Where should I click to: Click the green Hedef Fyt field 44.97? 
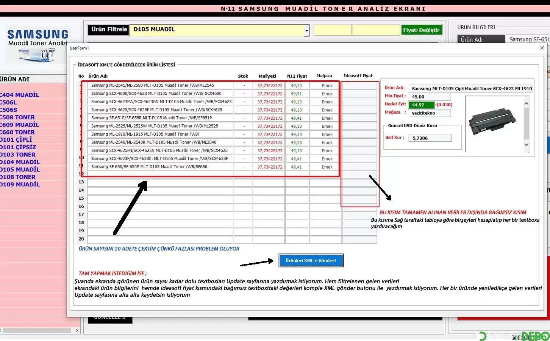tap(422, 105)
